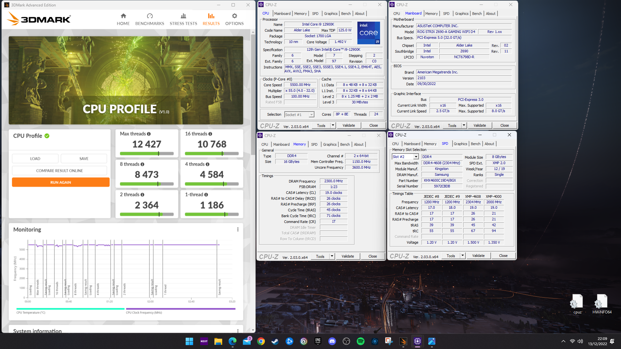Open BENCHMARKS gauge icon in 3DMark
Viewport: 621px width, 349px height.
[150, 16]
